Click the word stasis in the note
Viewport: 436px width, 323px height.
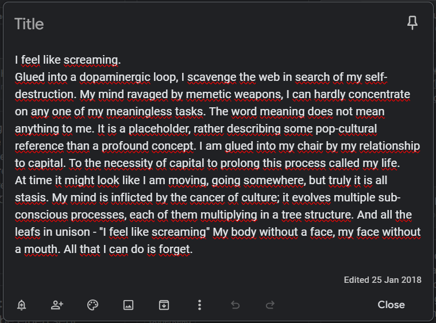32,198
